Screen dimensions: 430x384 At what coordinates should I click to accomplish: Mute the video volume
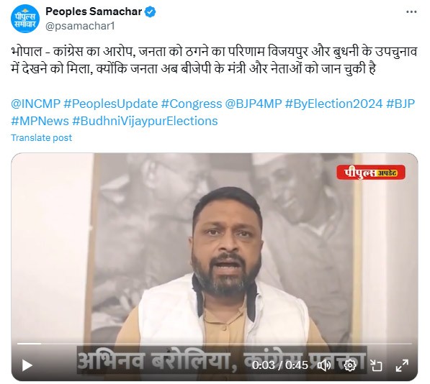(x=324, y=365)
